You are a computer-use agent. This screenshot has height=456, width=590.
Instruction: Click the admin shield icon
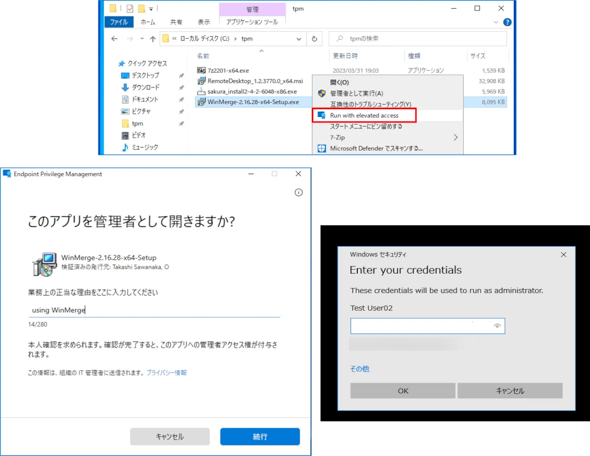[x=322, y=93]
